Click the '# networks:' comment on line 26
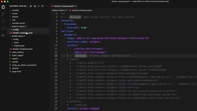Image resolution: width=197 pixels, height=111 pixels. point(74,101)
